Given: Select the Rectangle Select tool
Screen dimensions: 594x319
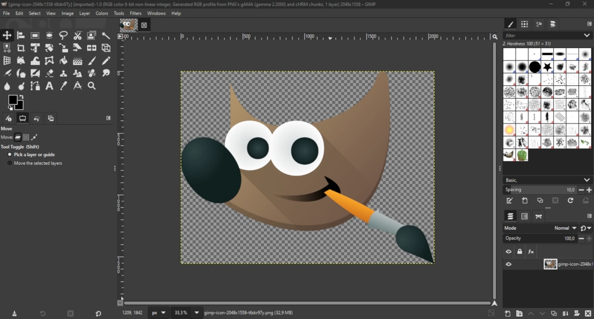Looking at the screenshot, I should point(35,35).
